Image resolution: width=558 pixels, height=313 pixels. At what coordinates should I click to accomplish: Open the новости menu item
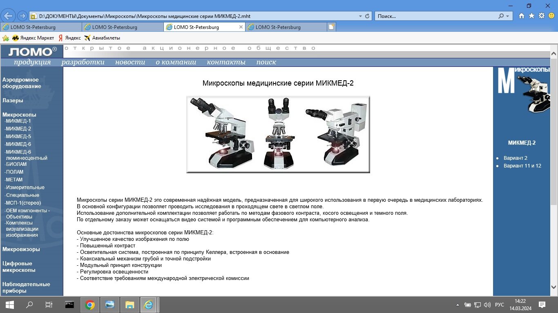coord(130,62)
